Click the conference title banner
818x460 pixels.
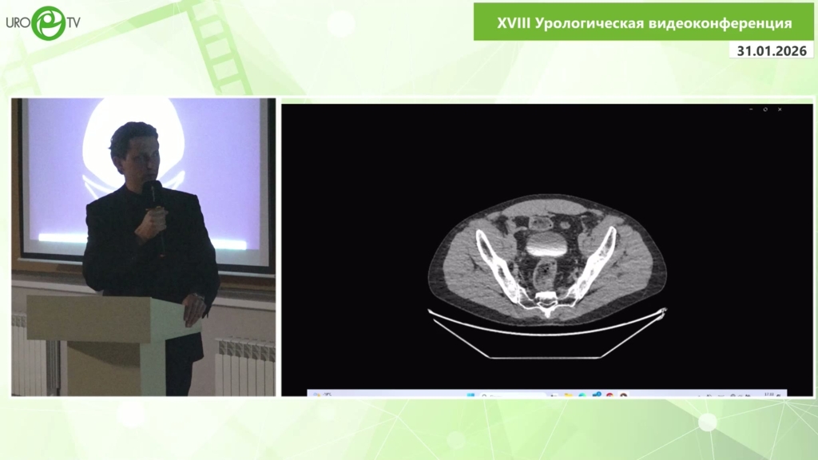644,22
